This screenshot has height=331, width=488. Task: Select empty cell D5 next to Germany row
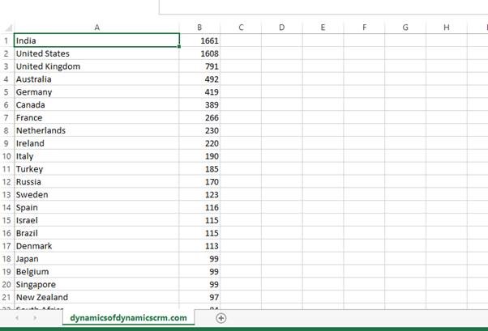coord(281,92)
